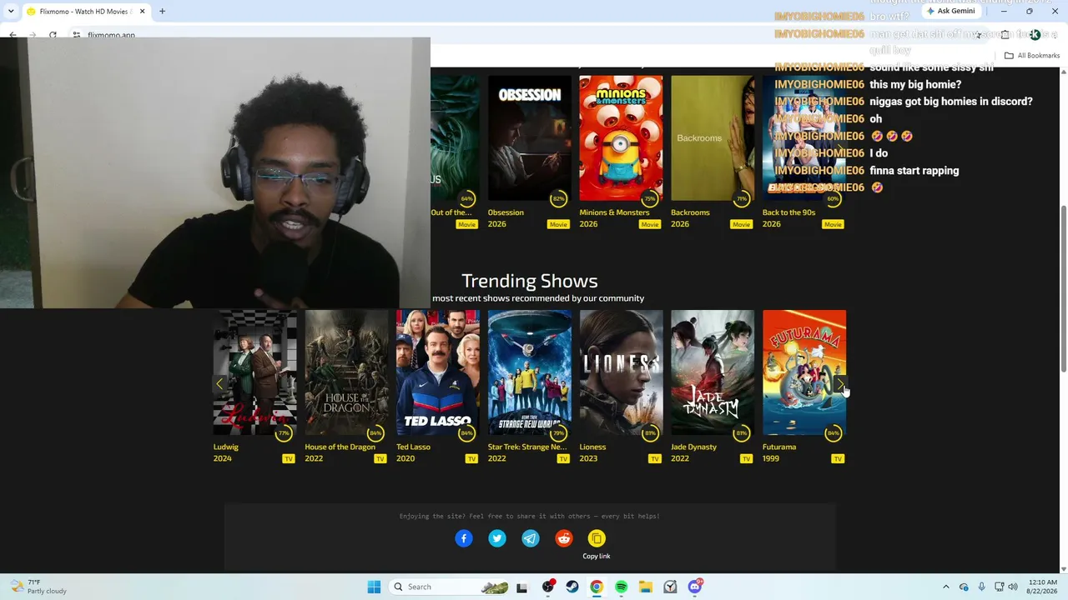Click the Backrooms movie title

pos(690,212)
